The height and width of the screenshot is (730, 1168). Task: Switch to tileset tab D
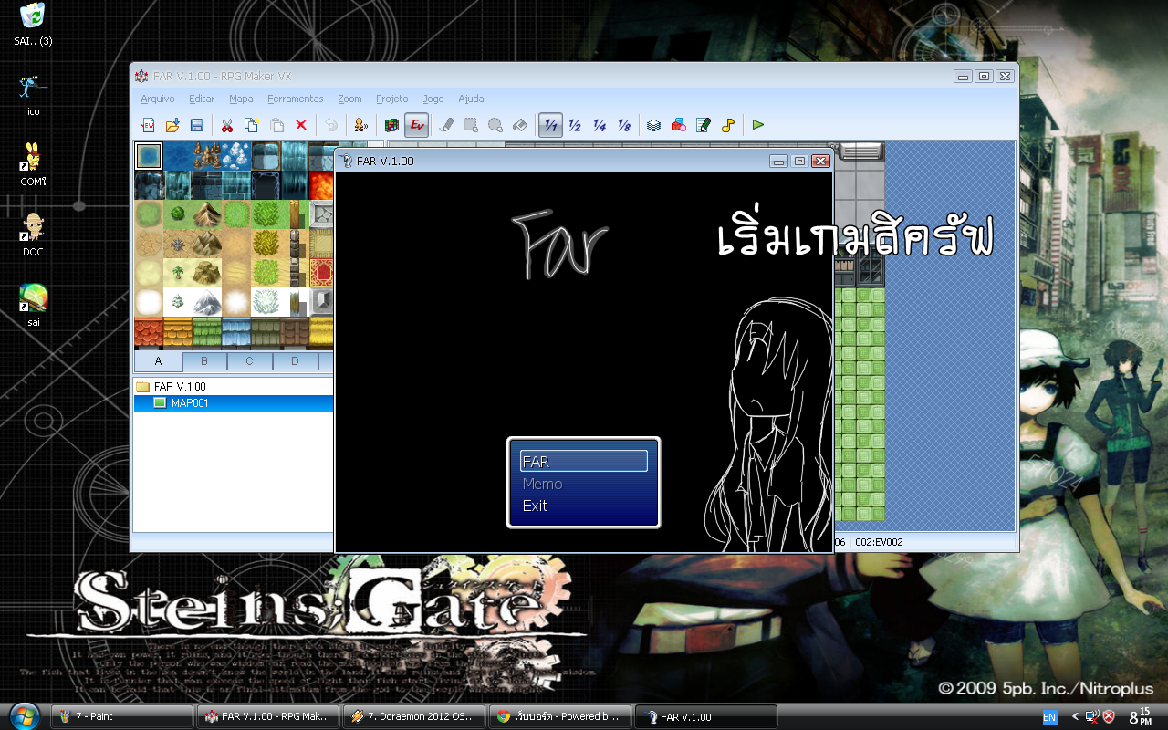pyautogui.click(x=295, y=361)
